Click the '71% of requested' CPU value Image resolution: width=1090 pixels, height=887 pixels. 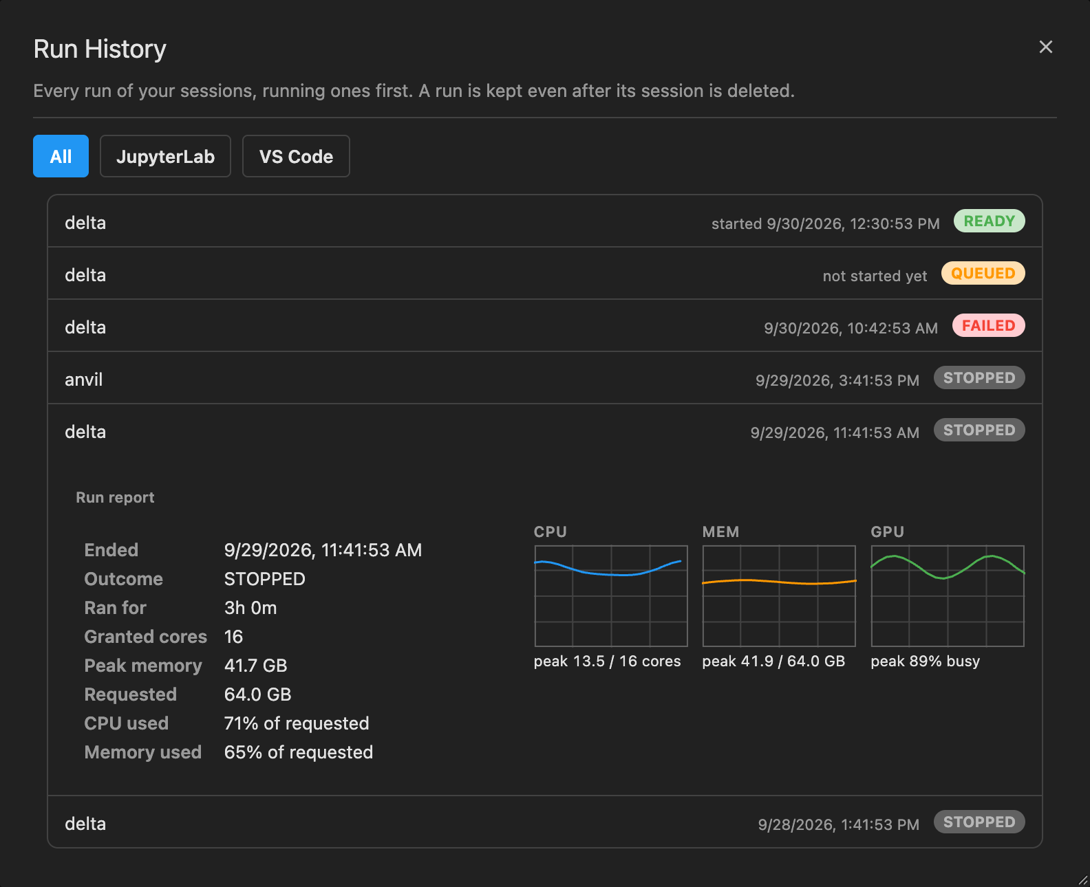pyautogui.click(x=297, y=723)
